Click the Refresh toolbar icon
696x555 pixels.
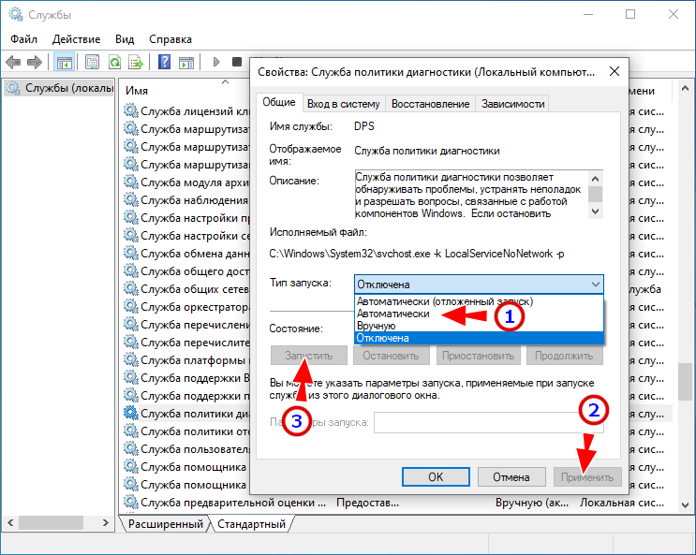tap(115, 62)
